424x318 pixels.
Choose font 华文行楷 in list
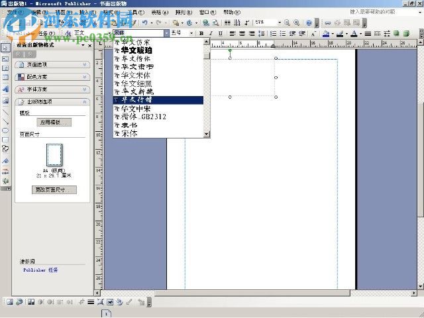[x=158, y=100]
